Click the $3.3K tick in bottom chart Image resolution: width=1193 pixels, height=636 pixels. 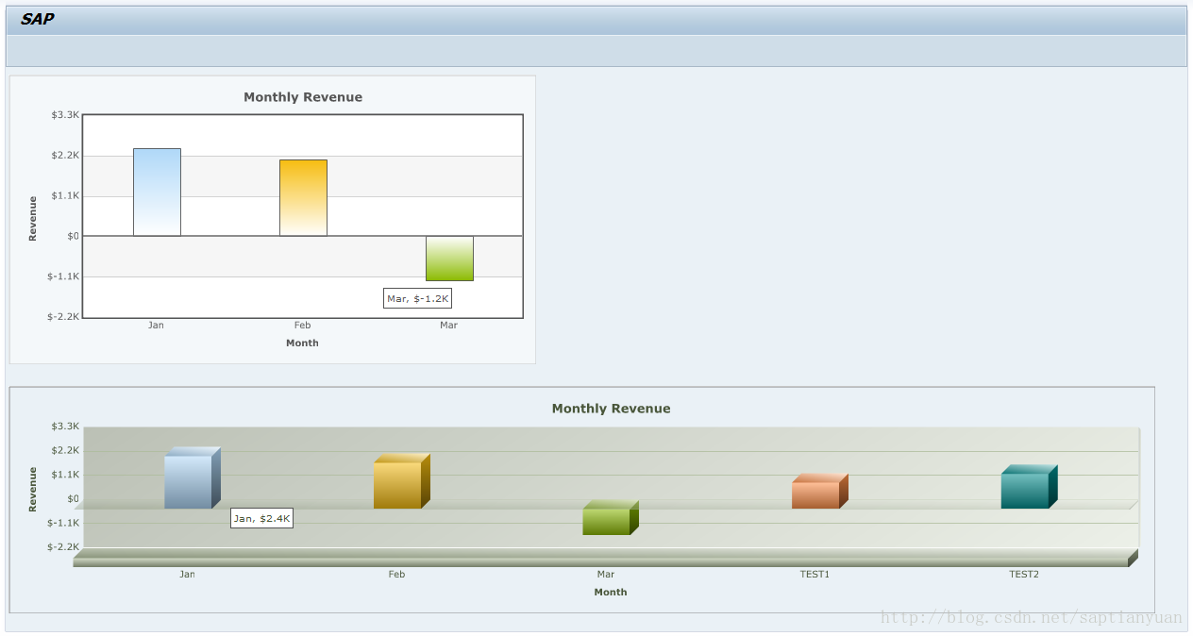(x=65, y=427)
